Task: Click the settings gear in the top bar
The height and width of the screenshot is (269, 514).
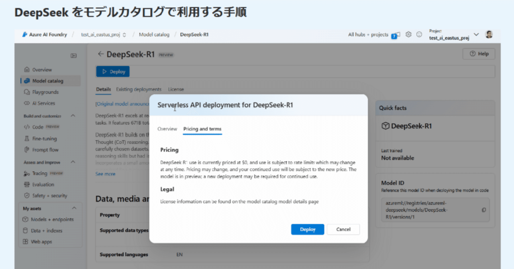Action: pos(408,35)
